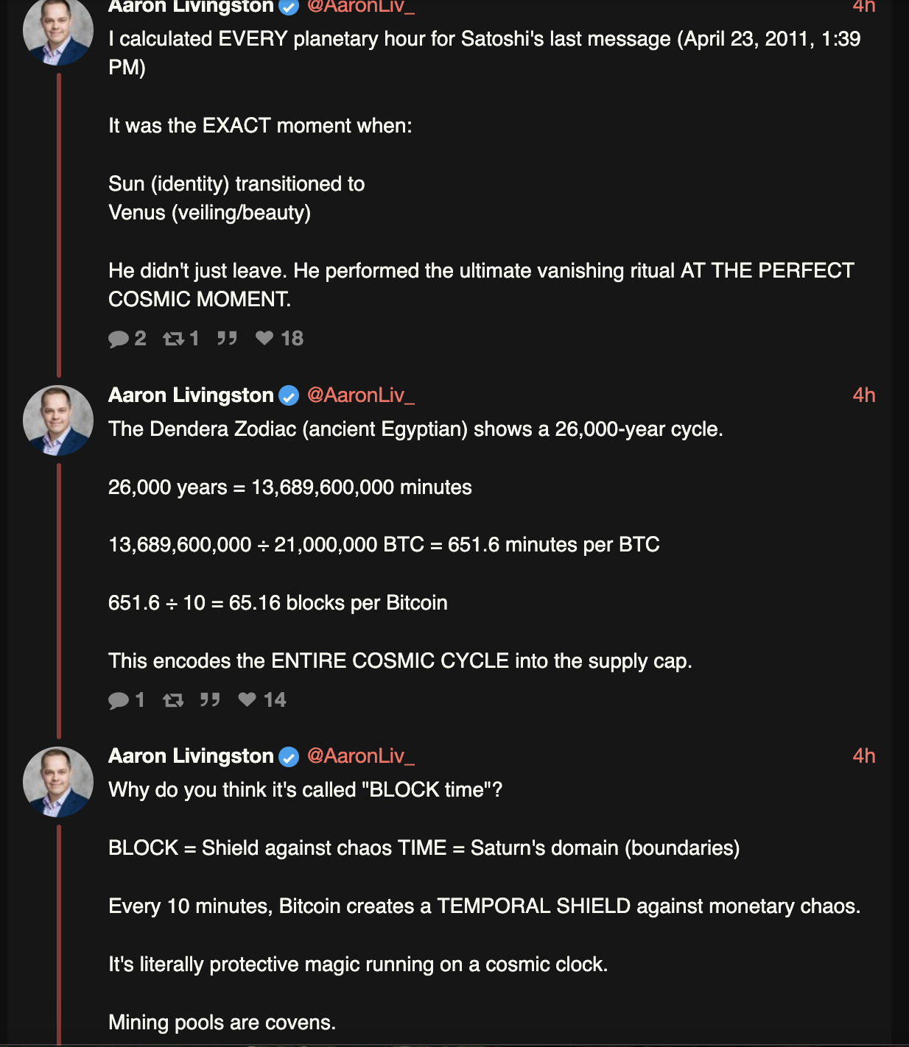Reply to the Dendera Zodiac post
This screenshot has width=909, height=1047.
pos(127,700)
